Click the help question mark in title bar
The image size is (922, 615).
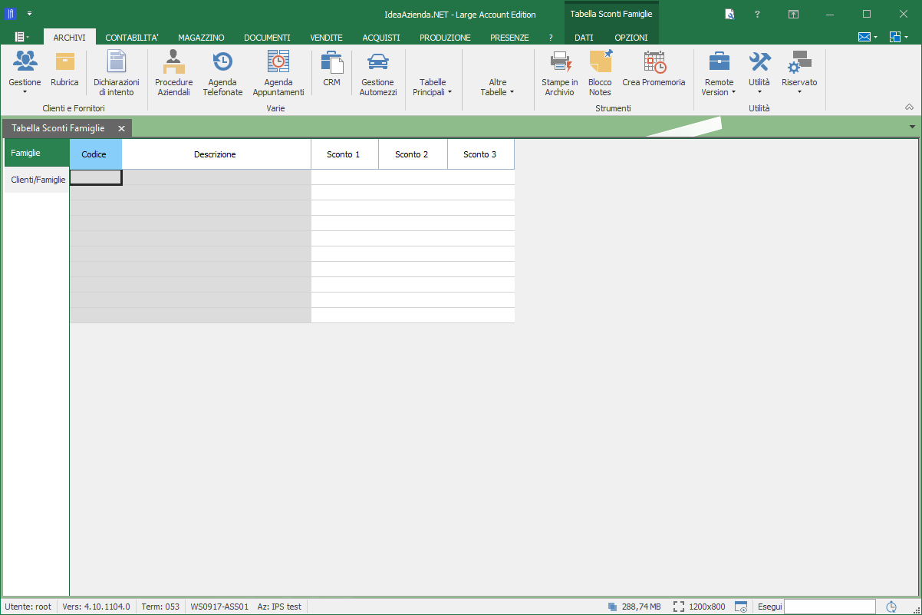[757, 14]
